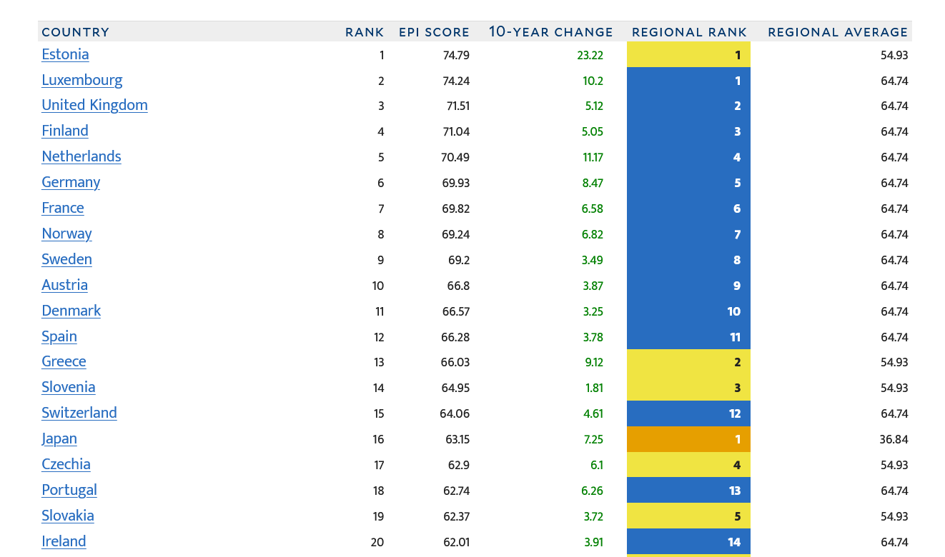Screen dimensions: 945x557
Task: Open the Estonia country link
Action: pyautogui.click(x=65, y=55)
